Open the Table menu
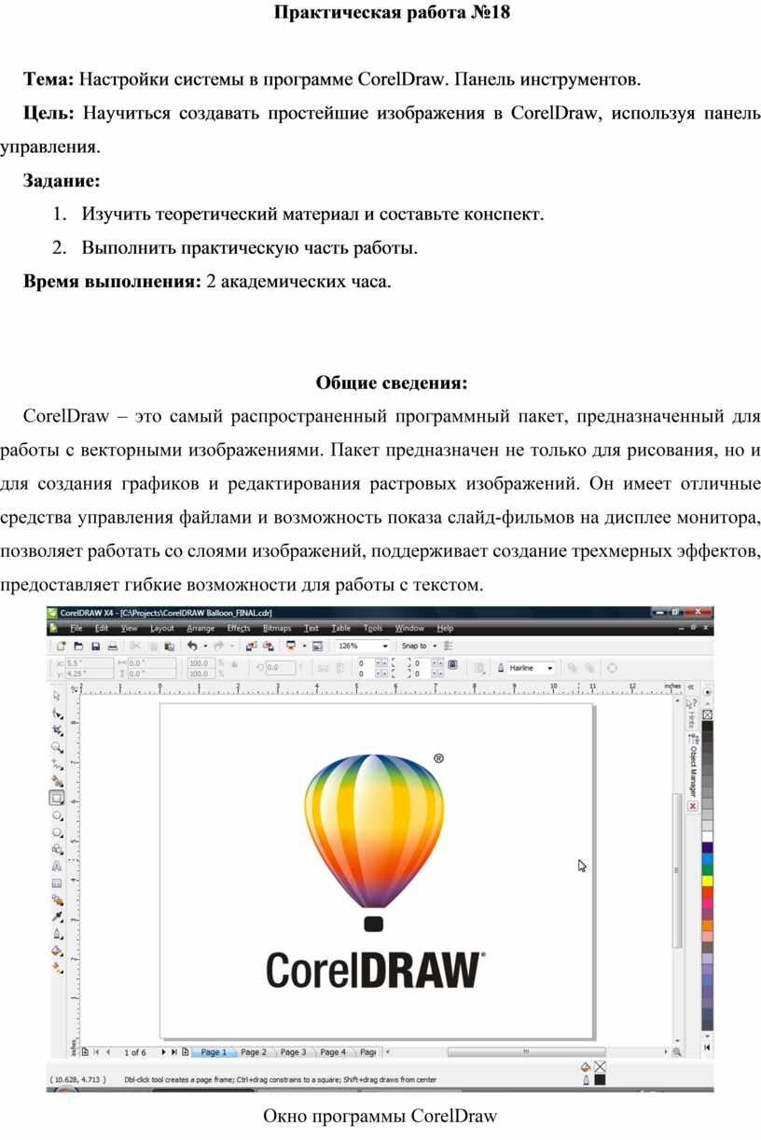Viewport: 761px width, 1140px height. click(x=341, y=628)
